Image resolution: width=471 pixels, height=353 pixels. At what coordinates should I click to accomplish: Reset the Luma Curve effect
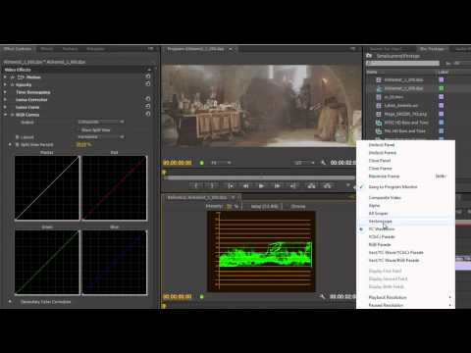148,106
